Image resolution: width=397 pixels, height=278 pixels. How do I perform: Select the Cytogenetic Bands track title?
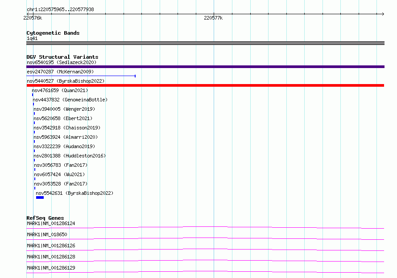pyautogui.click(x=53, y=33)
